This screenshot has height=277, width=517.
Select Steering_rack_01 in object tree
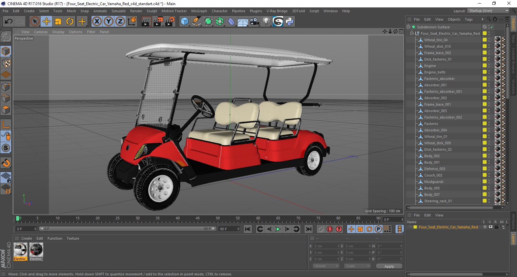click(438, 201)
